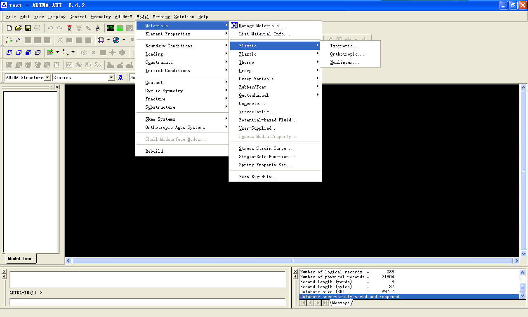Image resolution: width=528 pixels, height=317 pixels.
Task: Open dropdown arrow next to axes triad icon
Action: pos(73,52)
